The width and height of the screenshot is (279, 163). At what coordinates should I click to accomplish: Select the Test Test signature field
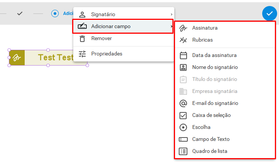[x=48, y=58]
